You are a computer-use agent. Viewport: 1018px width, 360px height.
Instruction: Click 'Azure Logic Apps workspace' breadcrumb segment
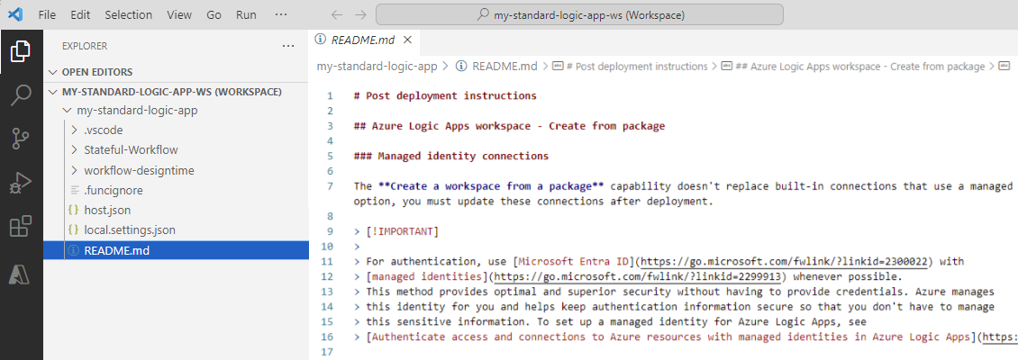coord(860,67)
